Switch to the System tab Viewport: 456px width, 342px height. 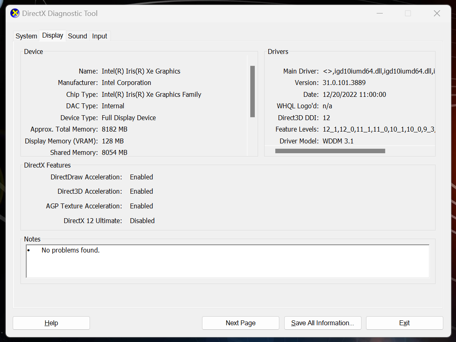point(26,36)
